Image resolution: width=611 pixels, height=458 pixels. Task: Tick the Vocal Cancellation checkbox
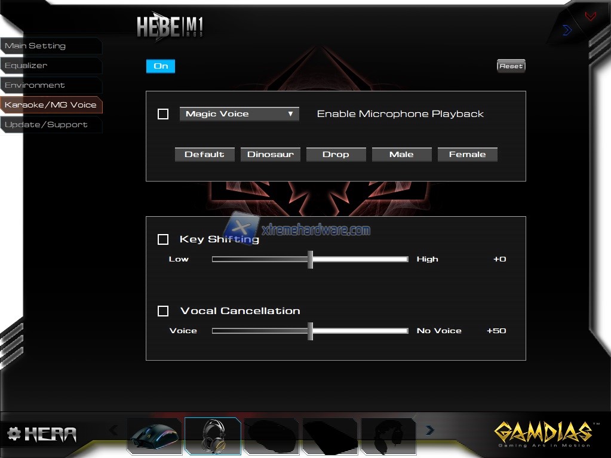163,311
